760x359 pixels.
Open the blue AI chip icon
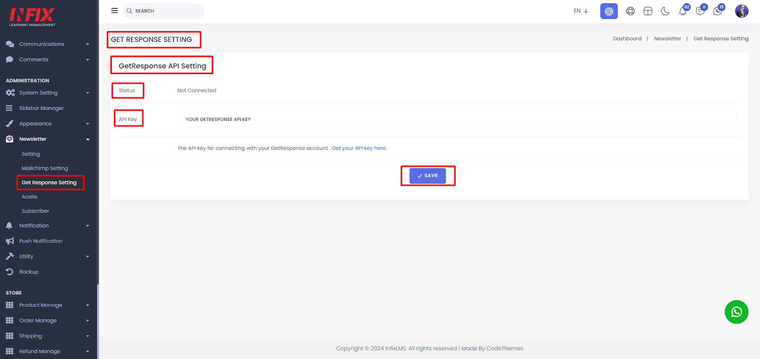click(609, 11)
